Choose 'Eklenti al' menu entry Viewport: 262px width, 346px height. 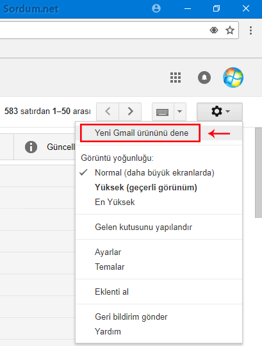159,292
